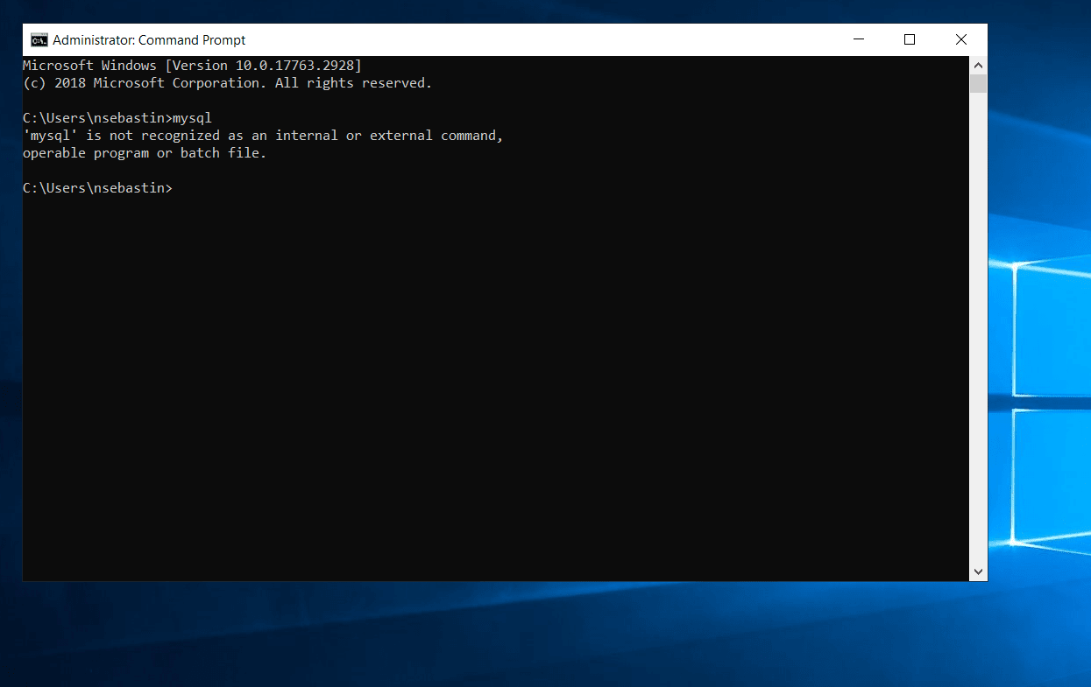Image resolution: width=1091 pixels, height=687 pixels.
Task: Click the C:\Users\nsebastin prompt path
Action: click(x=96, y=187)
